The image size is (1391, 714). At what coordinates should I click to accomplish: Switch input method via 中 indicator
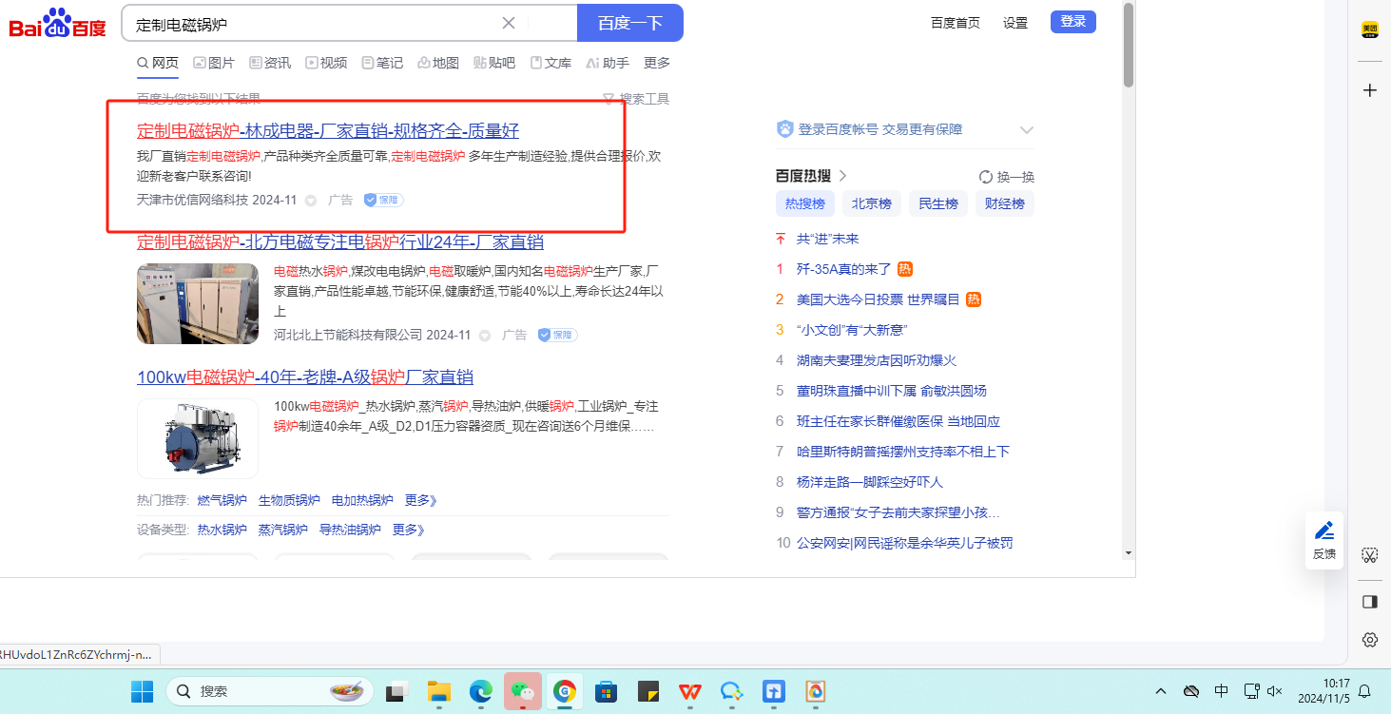1222,691
